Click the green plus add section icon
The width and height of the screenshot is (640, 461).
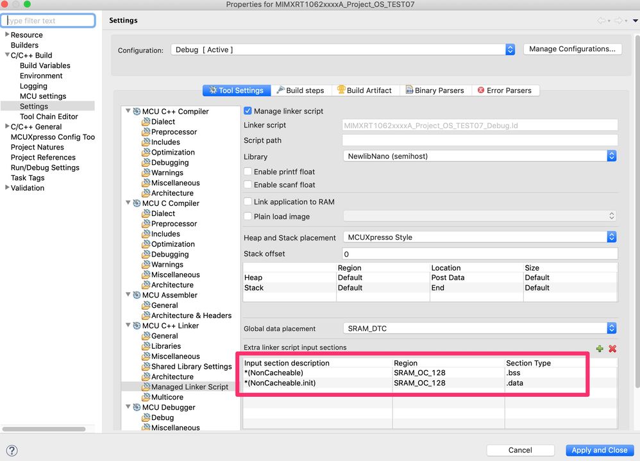point(599,348)
